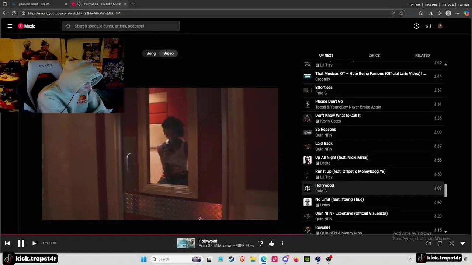Click the Up All Night album thumbnail
The height and width of the screenshot is (265, 472).
click(307, 160)
